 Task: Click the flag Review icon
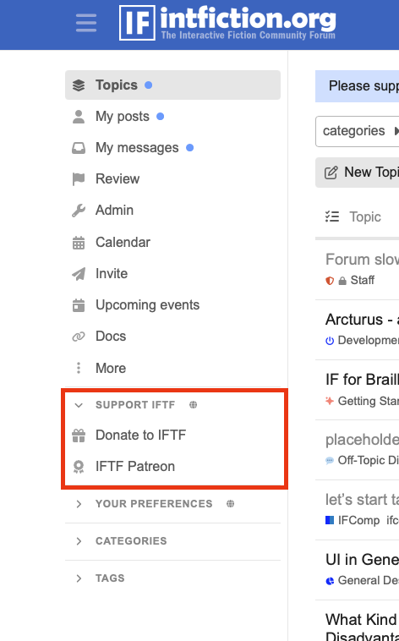pyautogui.click(x=79, y=178)
